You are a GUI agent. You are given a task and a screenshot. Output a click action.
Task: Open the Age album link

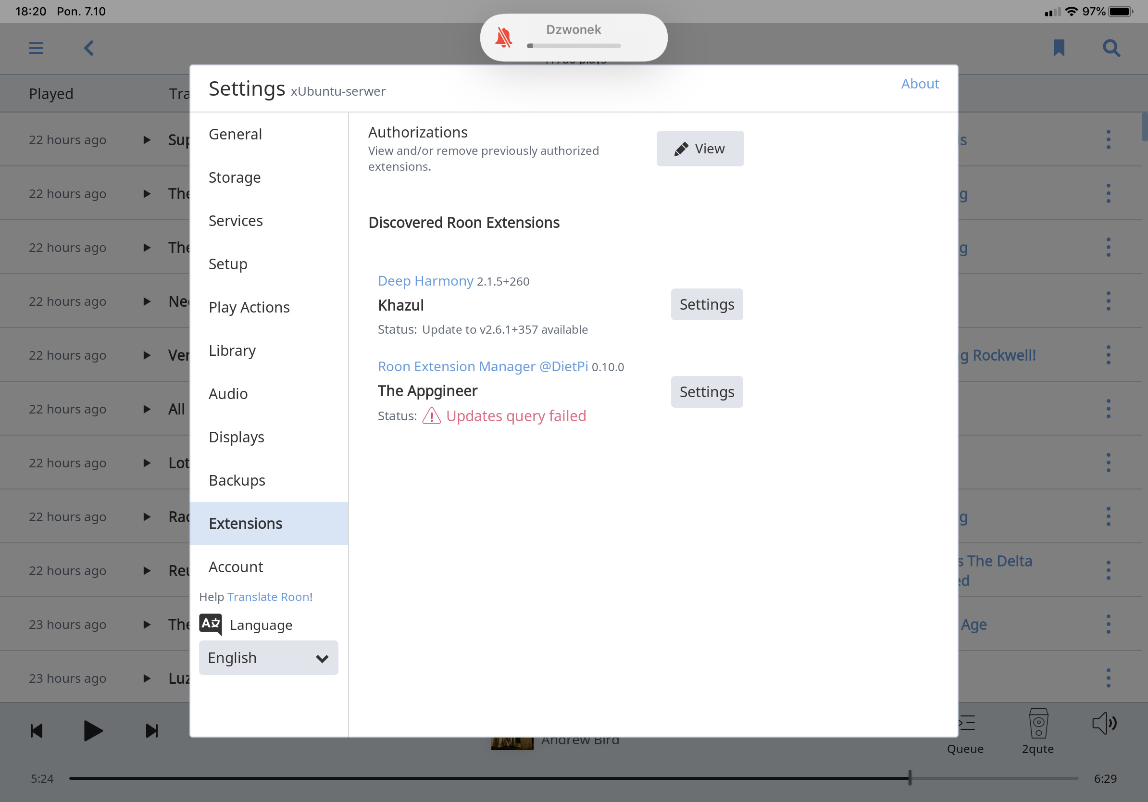[973, 625]
